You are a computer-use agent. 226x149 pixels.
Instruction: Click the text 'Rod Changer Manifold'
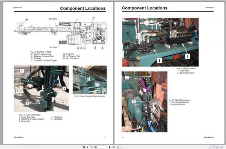(x=180, y=102)
